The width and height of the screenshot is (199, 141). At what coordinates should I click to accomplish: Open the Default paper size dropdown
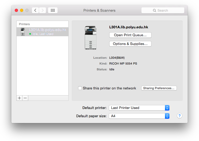tap(139, 116)
